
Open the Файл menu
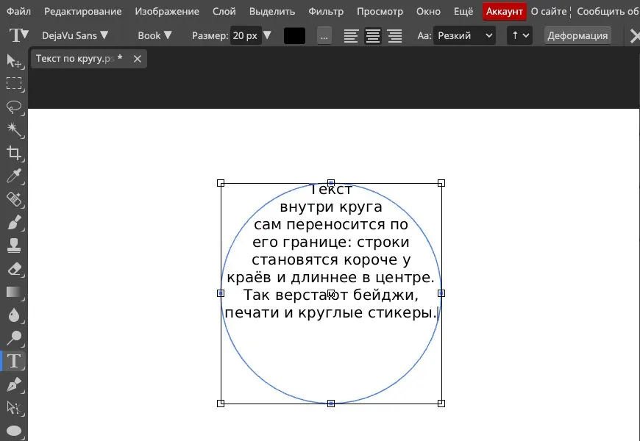(19, 12)
